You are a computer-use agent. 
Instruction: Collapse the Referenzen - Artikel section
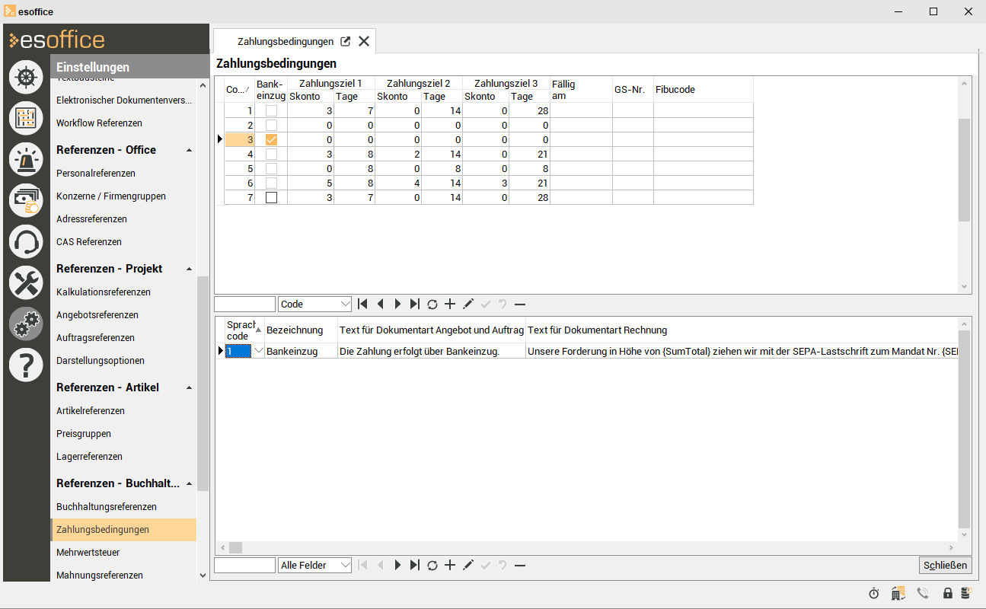coord(190,387)
